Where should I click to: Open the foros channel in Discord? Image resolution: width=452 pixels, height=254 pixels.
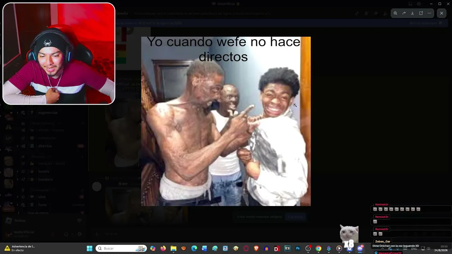(x=42, y=205)
